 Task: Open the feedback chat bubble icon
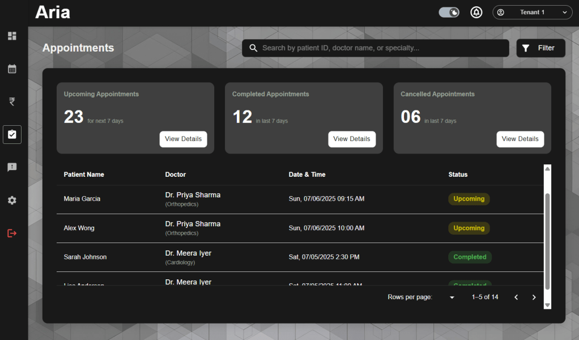[12, 168]
